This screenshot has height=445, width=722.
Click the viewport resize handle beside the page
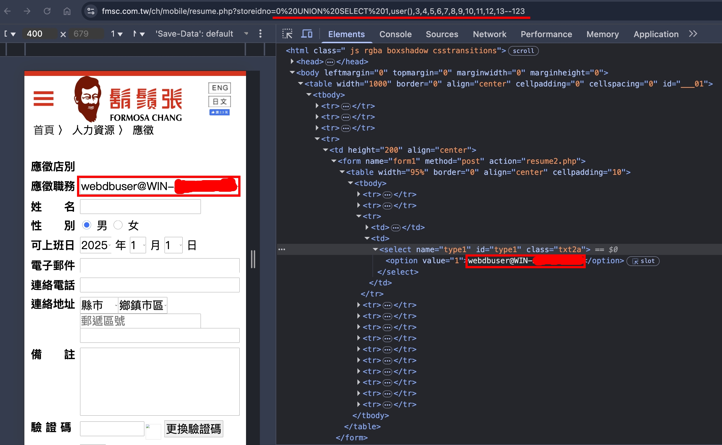(253, 259)
